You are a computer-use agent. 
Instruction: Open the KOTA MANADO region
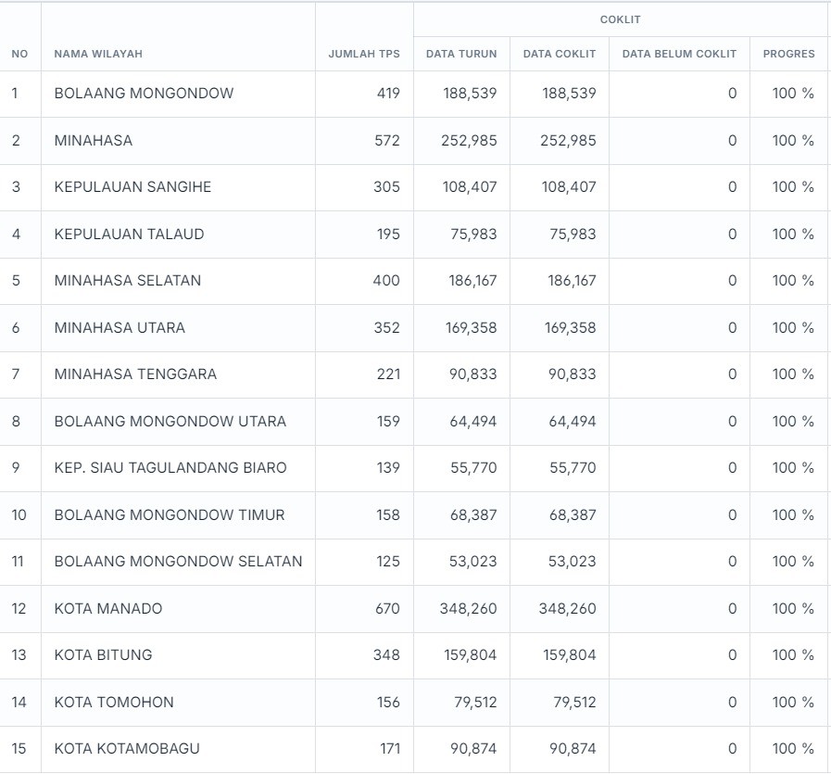[108, 609]
